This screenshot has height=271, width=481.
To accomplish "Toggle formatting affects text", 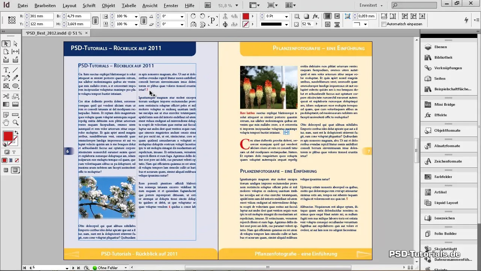I will [x=14, y=152].
